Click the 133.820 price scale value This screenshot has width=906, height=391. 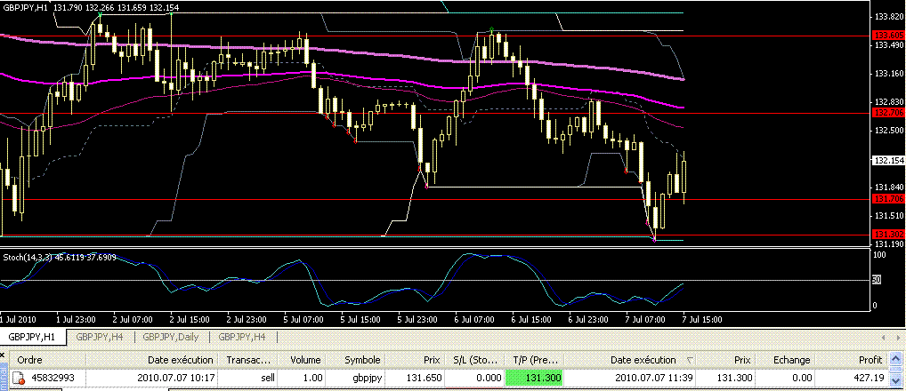tap(889, 17)
